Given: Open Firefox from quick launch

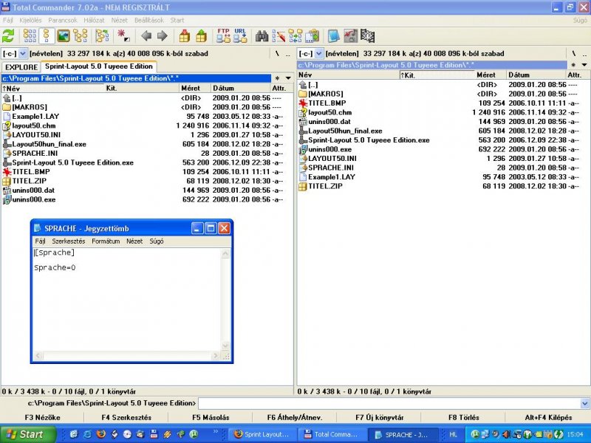Looking at the screenshot, I should click(101, 434).
